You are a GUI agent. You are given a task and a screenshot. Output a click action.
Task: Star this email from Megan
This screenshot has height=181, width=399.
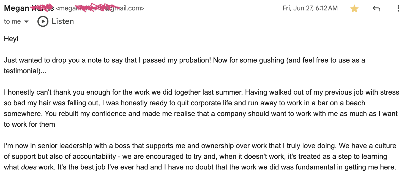coord(354,9)
